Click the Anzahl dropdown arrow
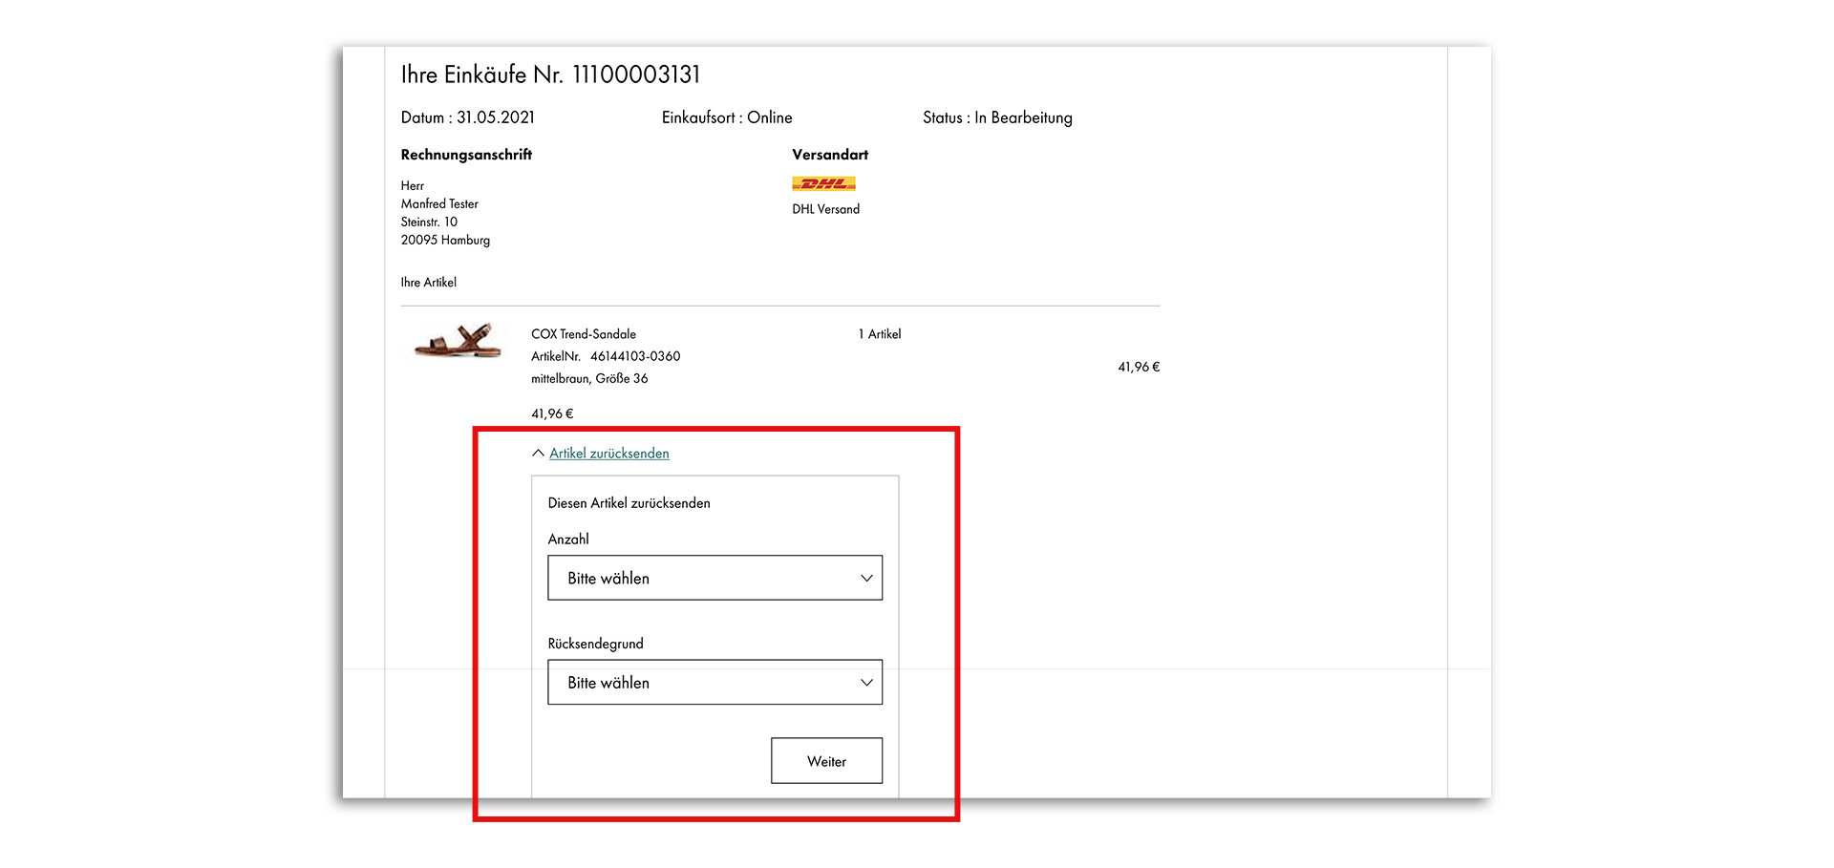Image resolution: width=1834 pixels, height=868 pixels. click(x=865, y=579)
